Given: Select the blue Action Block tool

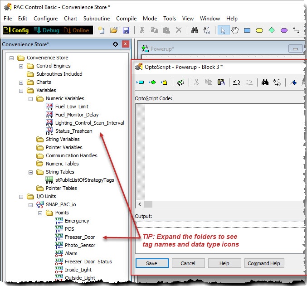Looking at the screenshot, I should [247, 30].
